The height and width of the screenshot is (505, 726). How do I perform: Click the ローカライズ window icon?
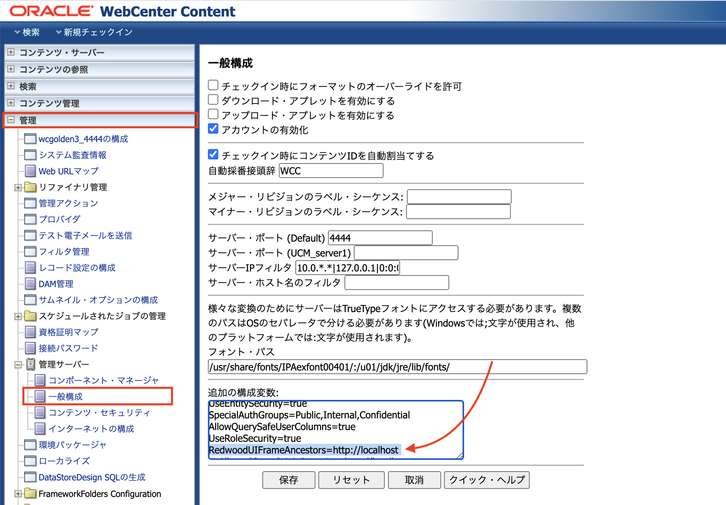click(30, 461)
